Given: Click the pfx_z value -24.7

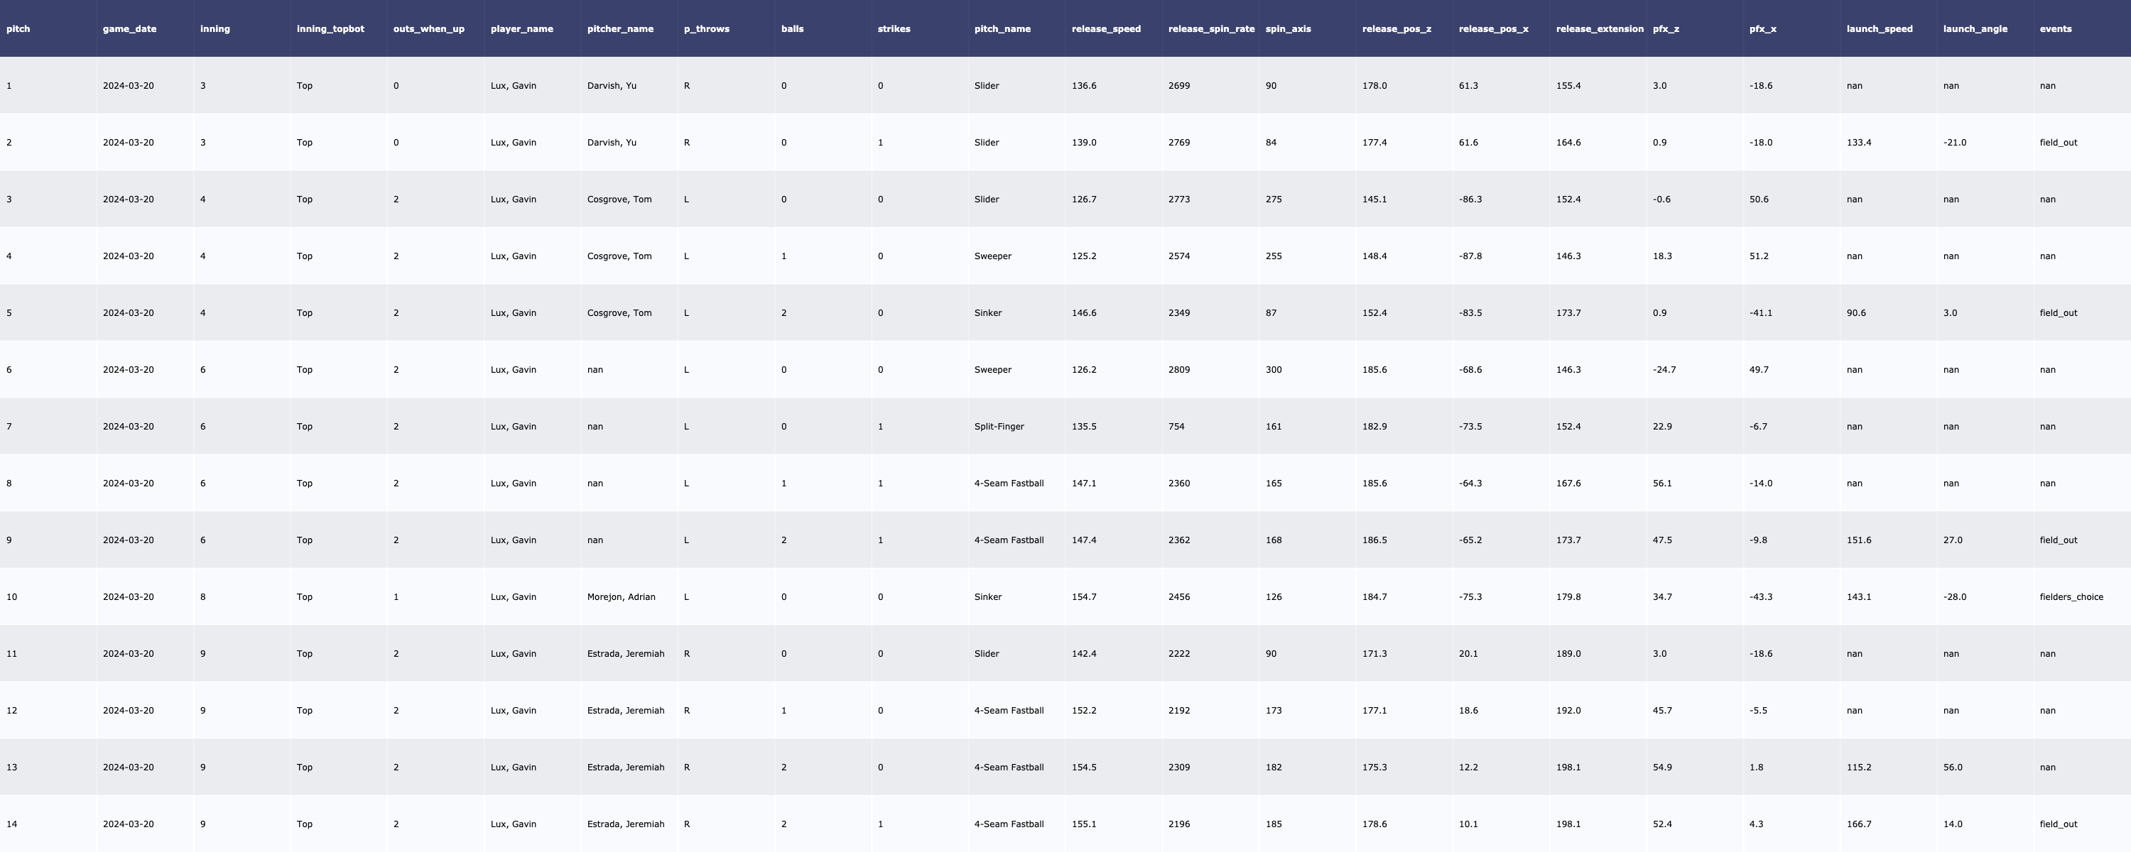Looking at the screenshot, I should 1664,370.
